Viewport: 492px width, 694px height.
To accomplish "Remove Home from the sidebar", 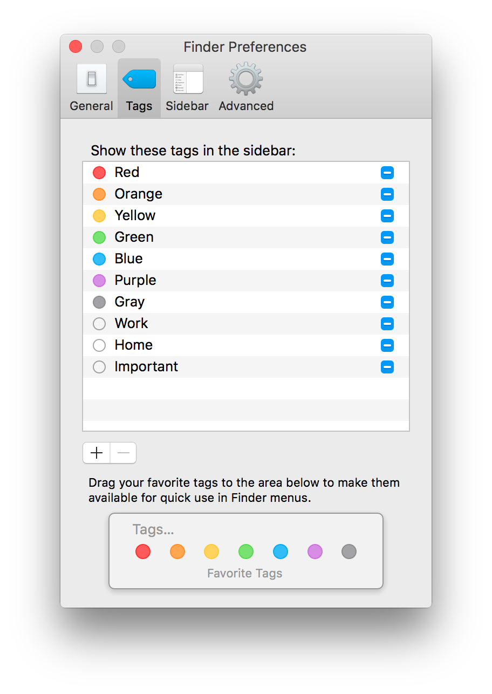I will [x=387, y=345].
